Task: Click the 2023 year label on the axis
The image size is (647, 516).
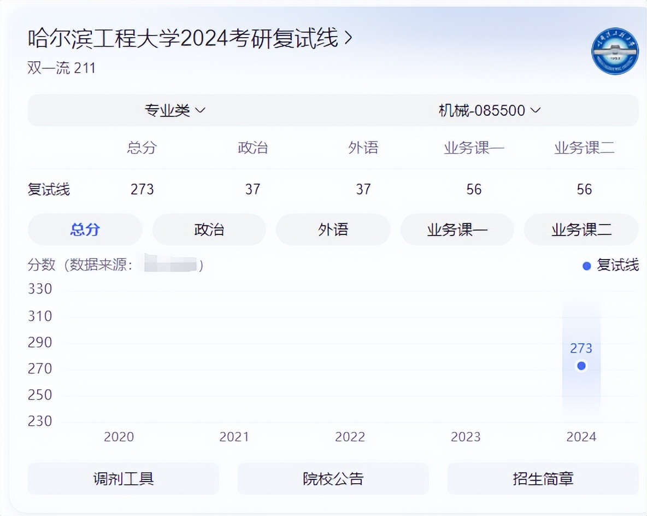Action: [466, 437]
